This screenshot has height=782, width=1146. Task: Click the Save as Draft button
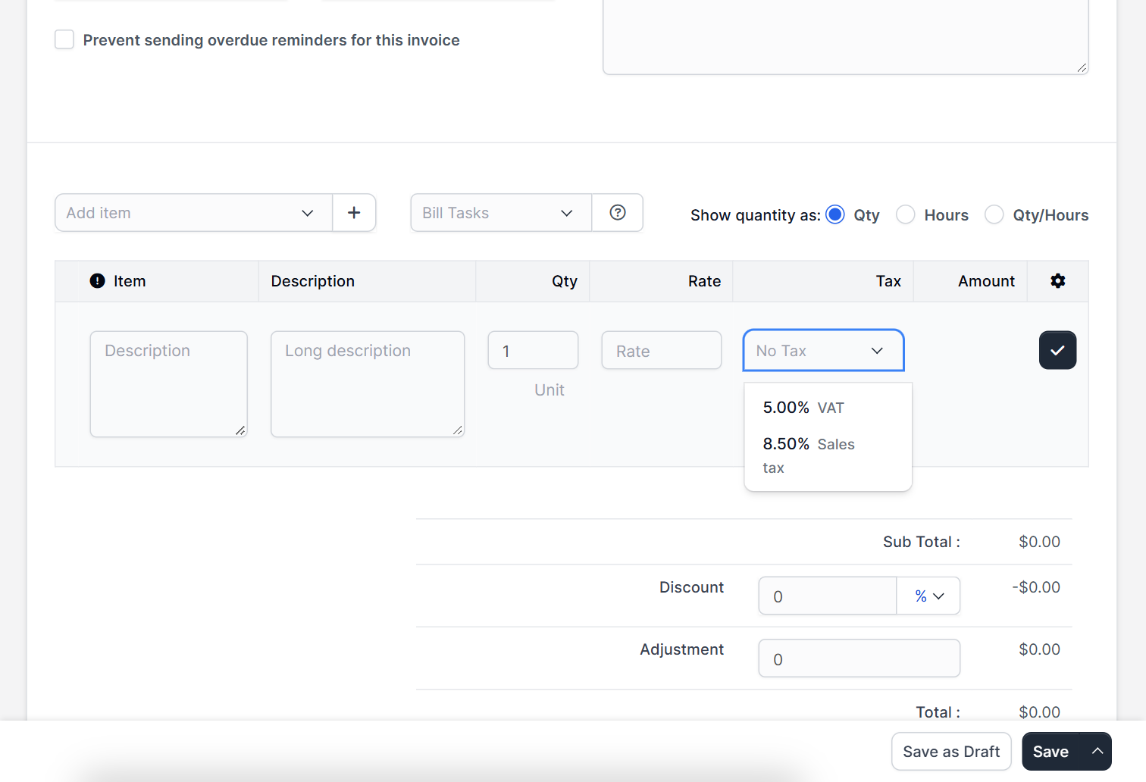951,751
